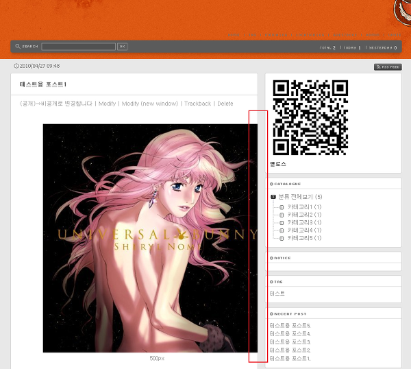
Task: Delete the post via Delete link
Action: [x=225, y=104]
